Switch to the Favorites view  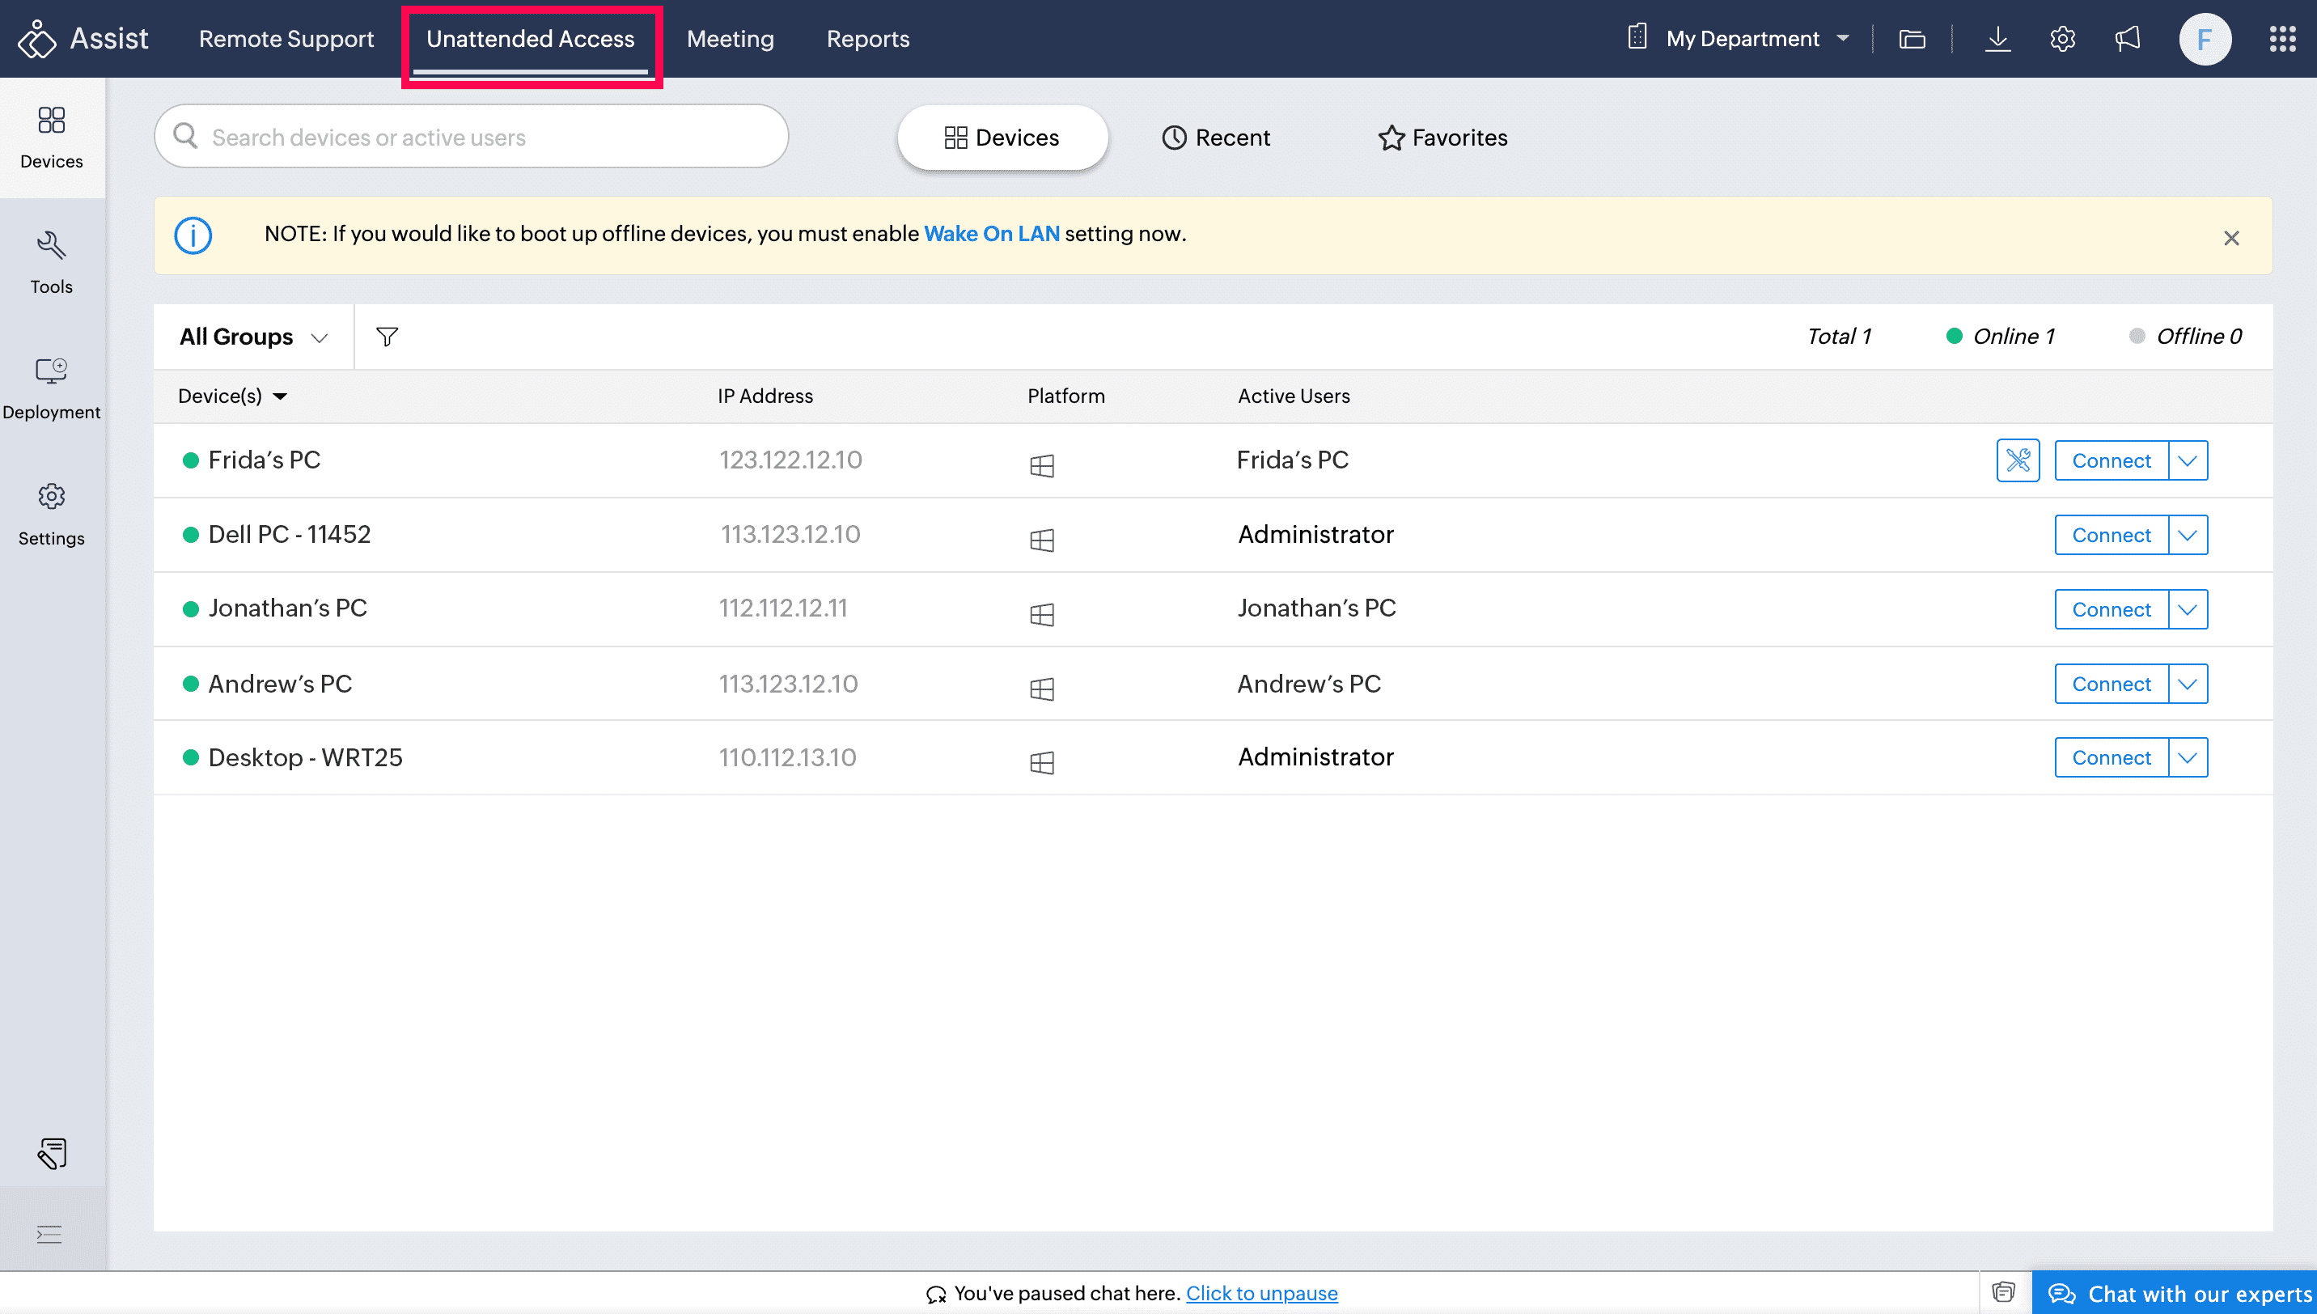pyautogui.click(x=1442, y=138)
